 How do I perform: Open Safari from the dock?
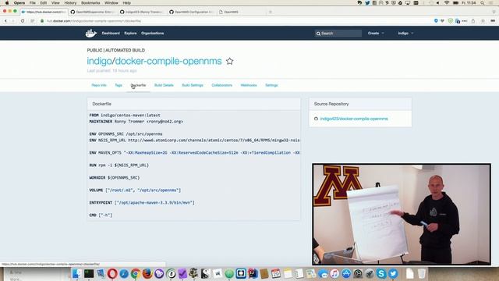click(x=124, y=274)
